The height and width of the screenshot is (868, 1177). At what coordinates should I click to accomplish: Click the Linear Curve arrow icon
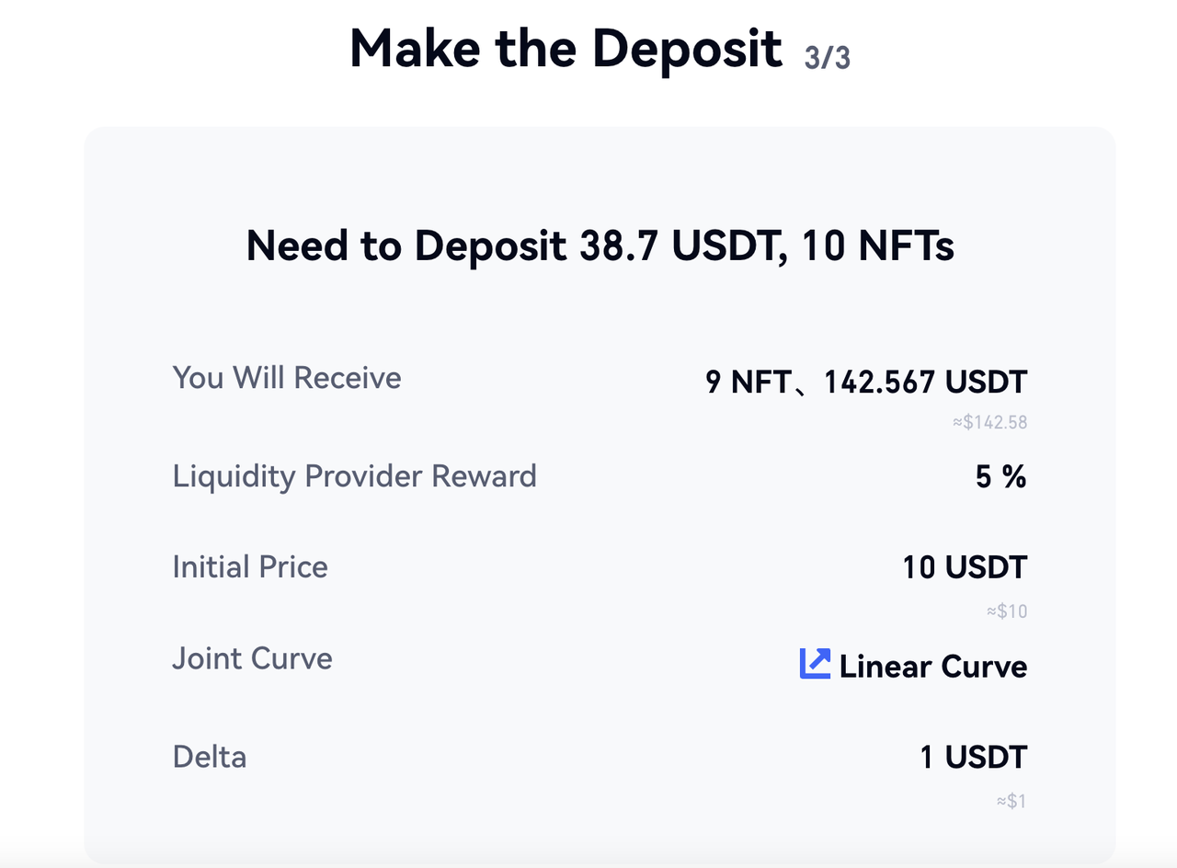(815, 664)
